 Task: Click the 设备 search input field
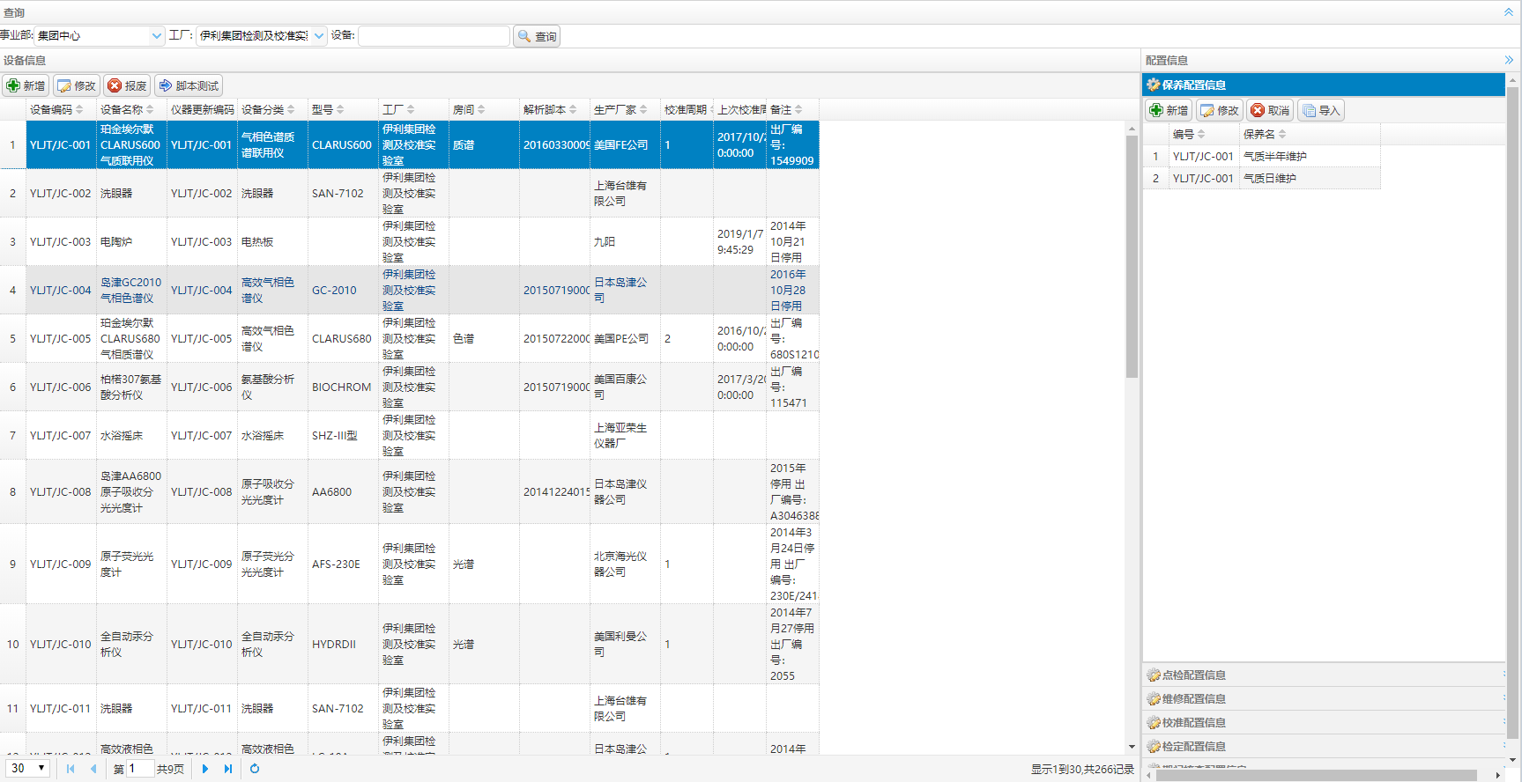[434, 36]
